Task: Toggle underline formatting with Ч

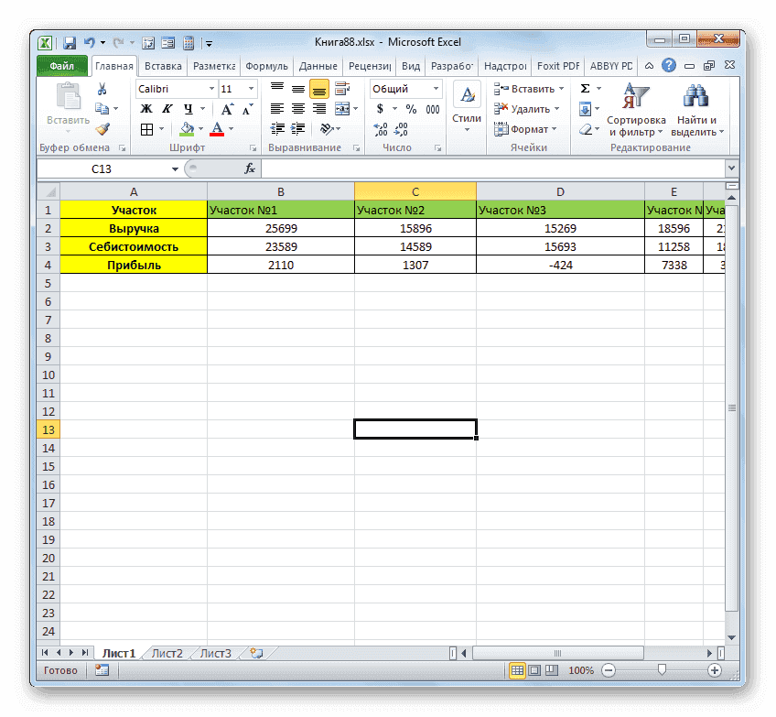Action: coord(189,108)
